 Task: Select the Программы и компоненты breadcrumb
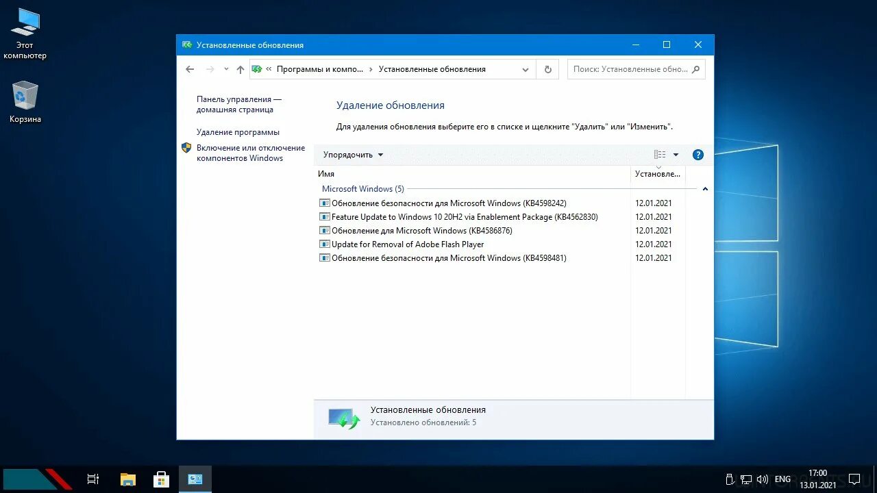coord(320,69)
